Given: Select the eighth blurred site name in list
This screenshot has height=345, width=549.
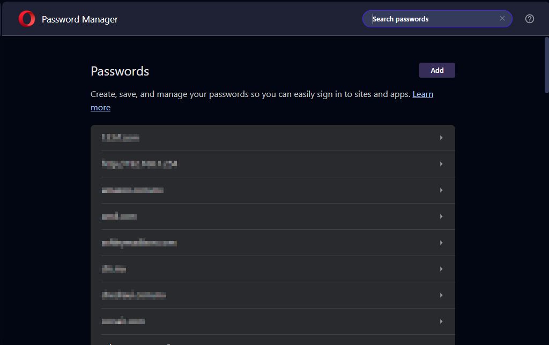Looking at the screenshot, I should pyautogui.click(x=123, y=321).
